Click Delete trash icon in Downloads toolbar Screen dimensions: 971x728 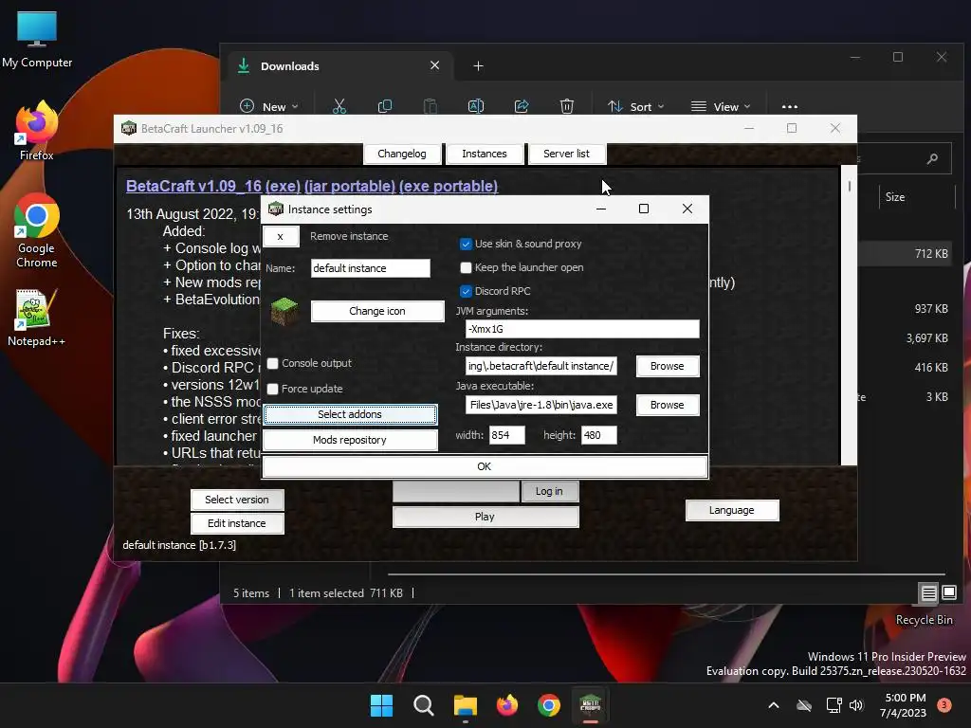pyautogui.click(x=567, y=106)
